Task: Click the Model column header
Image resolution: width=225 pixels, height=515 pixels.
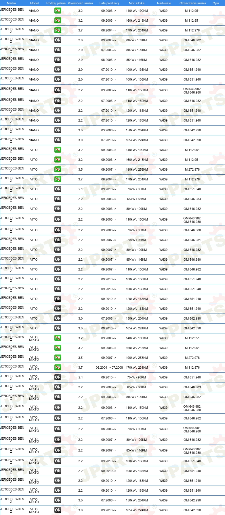Action: (34, 3)
